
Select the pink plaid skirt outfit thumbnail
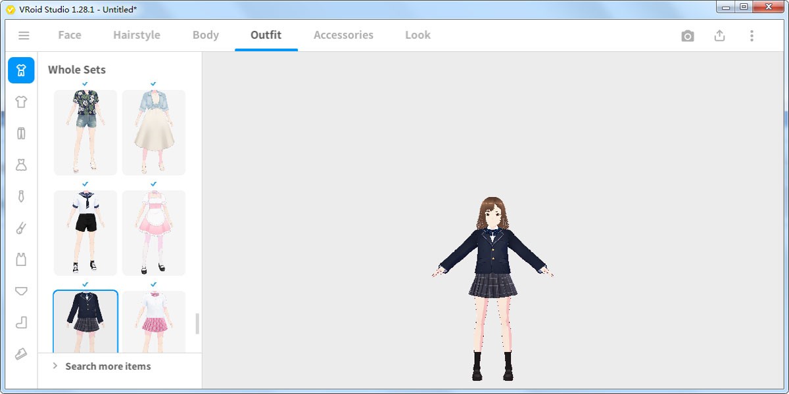coord(153,322)
